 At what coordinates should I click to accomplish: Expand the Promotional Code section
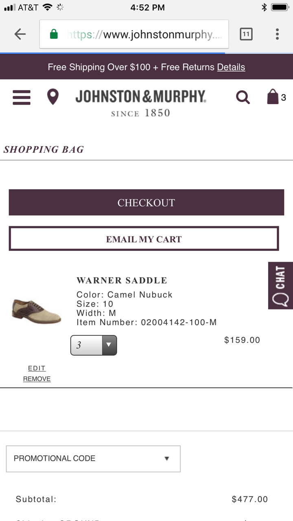(x=93, y=459)
